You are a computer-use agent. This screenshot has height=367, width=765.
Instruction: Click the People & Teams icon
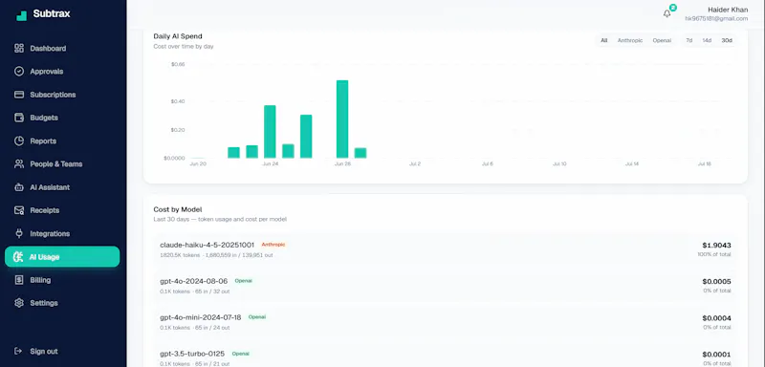pos(19,163)
